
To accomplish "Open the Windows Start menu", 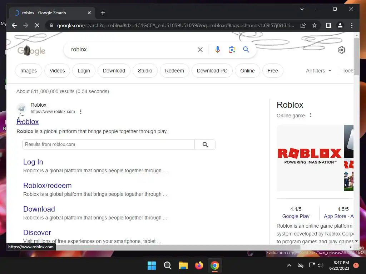I will (x=152, y=265).
